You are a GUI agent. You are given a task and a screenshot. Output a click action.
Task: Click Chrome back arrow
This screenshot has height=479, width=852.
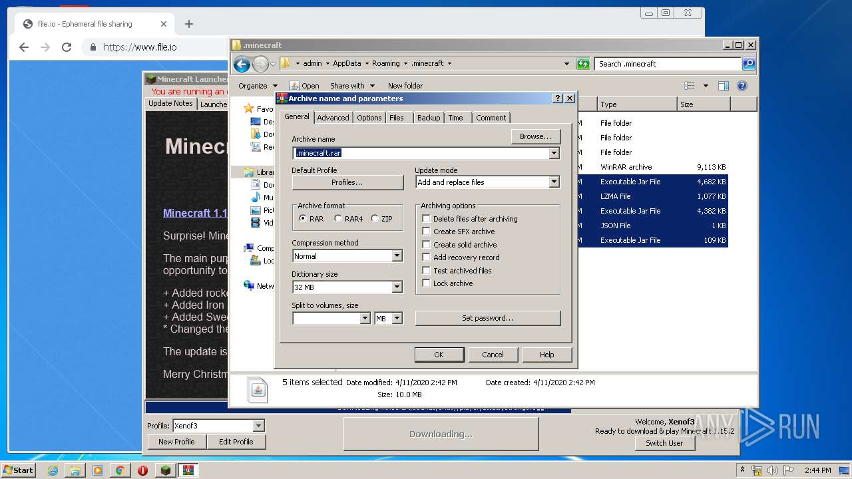click(24, 47)
